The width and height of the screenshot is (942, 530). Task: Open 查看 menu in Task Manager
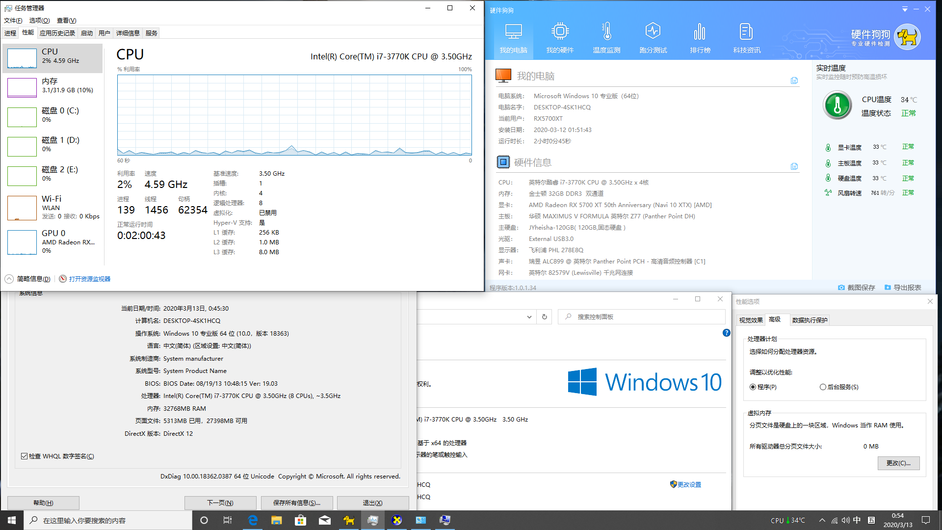66,21
